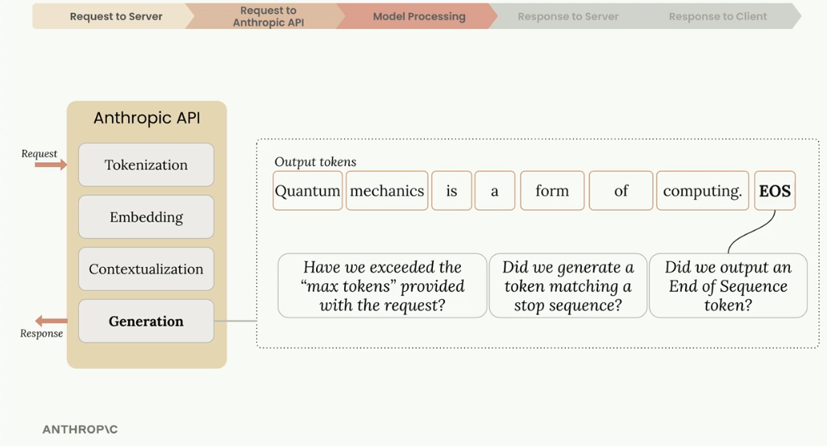Click the Response arrow icon
The image size is (827, 446).
point(51,320)
